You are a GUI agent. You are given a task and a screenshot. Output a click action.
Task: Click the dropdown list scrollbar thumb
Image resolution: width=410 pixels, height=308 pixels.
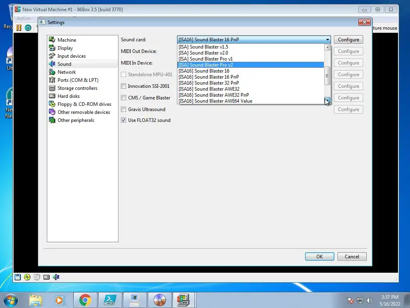[327, 76]
